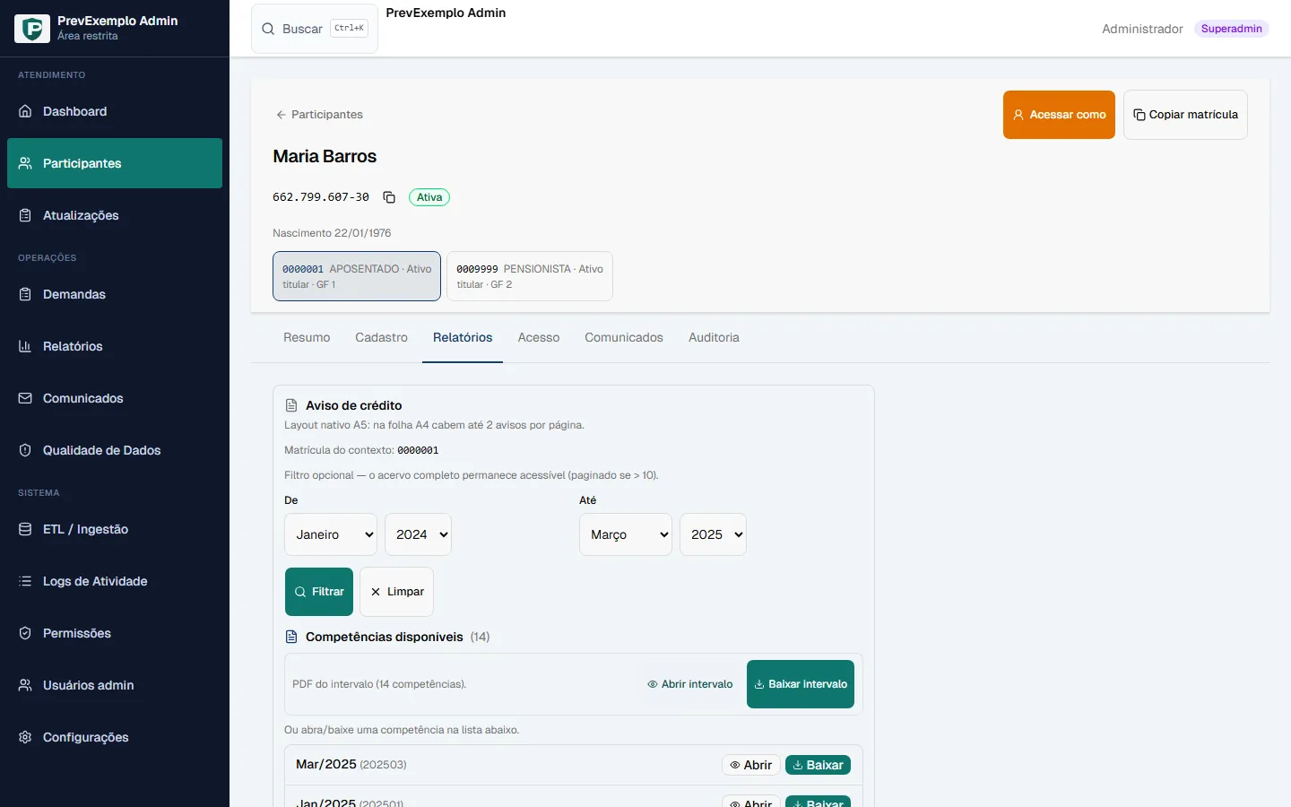The height and width of the screenshot is (807, 1291).
Task: Go to Atualizações in the sidebar
Action: [x=115, y=215]
